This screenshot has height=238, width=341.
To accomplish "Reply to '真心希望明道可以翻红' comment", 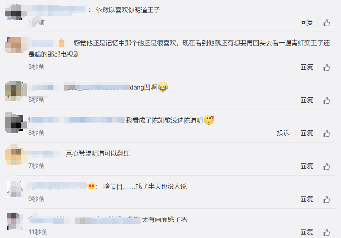I will [x=306, y=166].
